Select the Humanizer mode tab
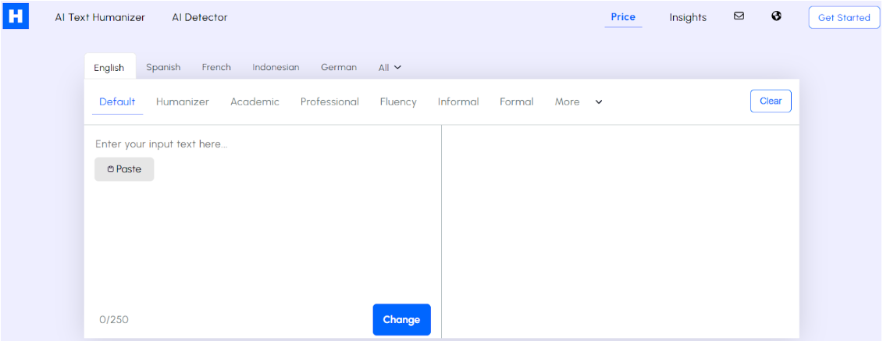The height and width of the screenshot is (341, 883). coord(183,102)
